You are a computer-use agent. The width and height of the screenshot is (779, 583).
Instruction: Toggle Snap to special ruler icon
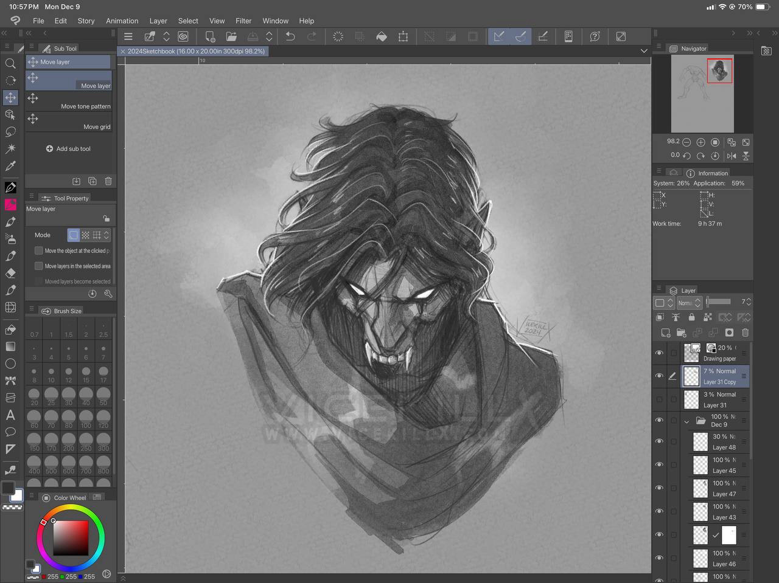[521, 36]
